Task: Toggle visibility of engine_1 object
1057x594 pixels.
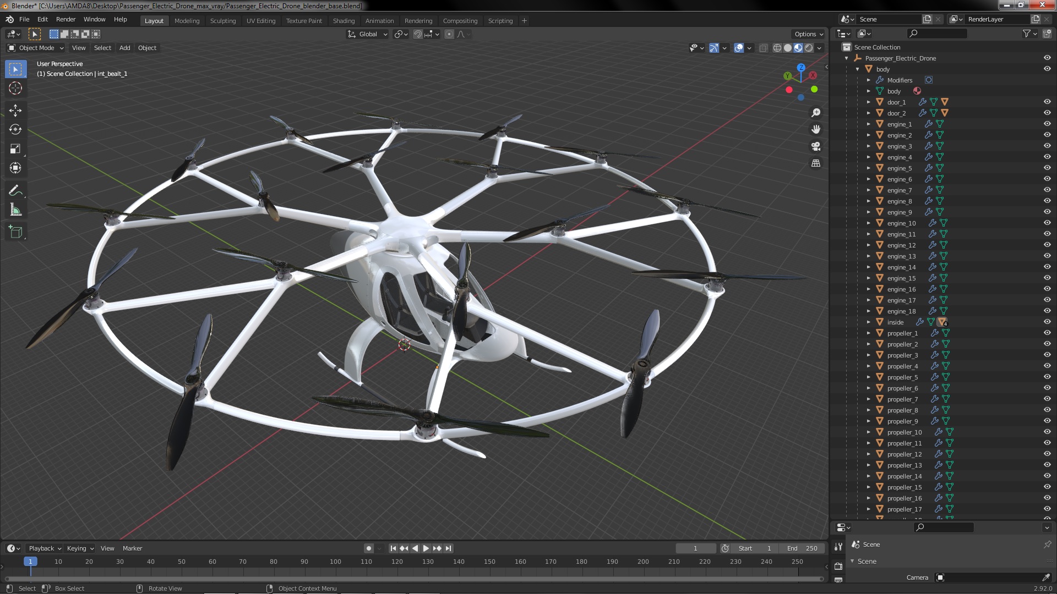Action: point(1047,123)
